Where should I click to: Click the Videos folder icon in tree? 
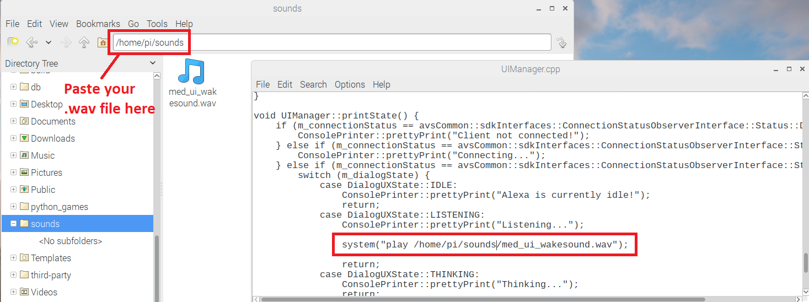pyautogui.click(x=24, y=292)
